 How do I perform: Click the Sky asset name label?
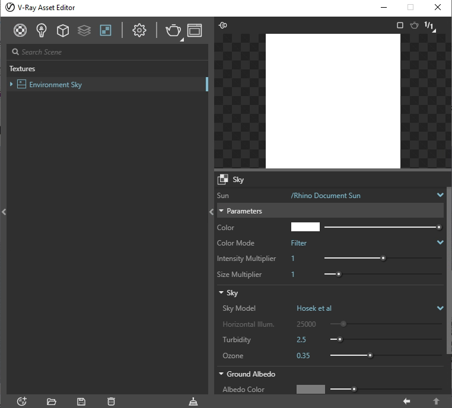pos(238,180)
